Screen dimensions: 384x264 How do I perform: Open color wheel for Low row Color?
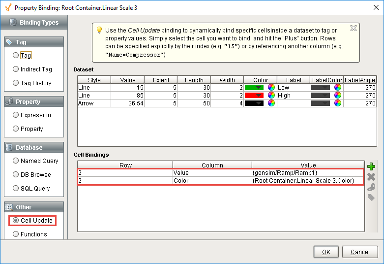(271, 87)
